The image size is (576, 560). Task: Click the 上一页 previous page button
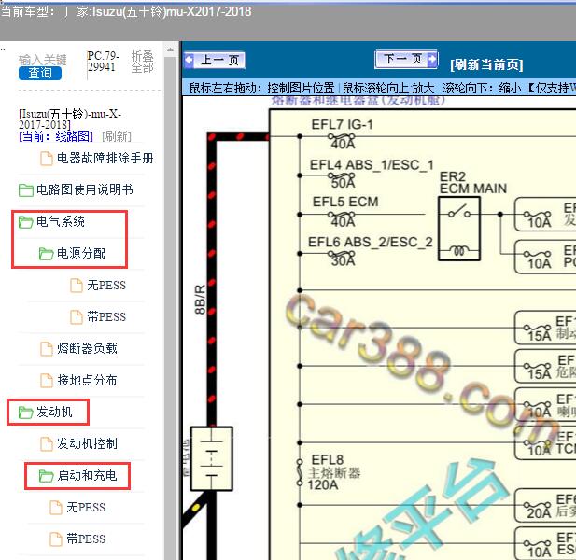pyautogui.click(x=215, y=60)
